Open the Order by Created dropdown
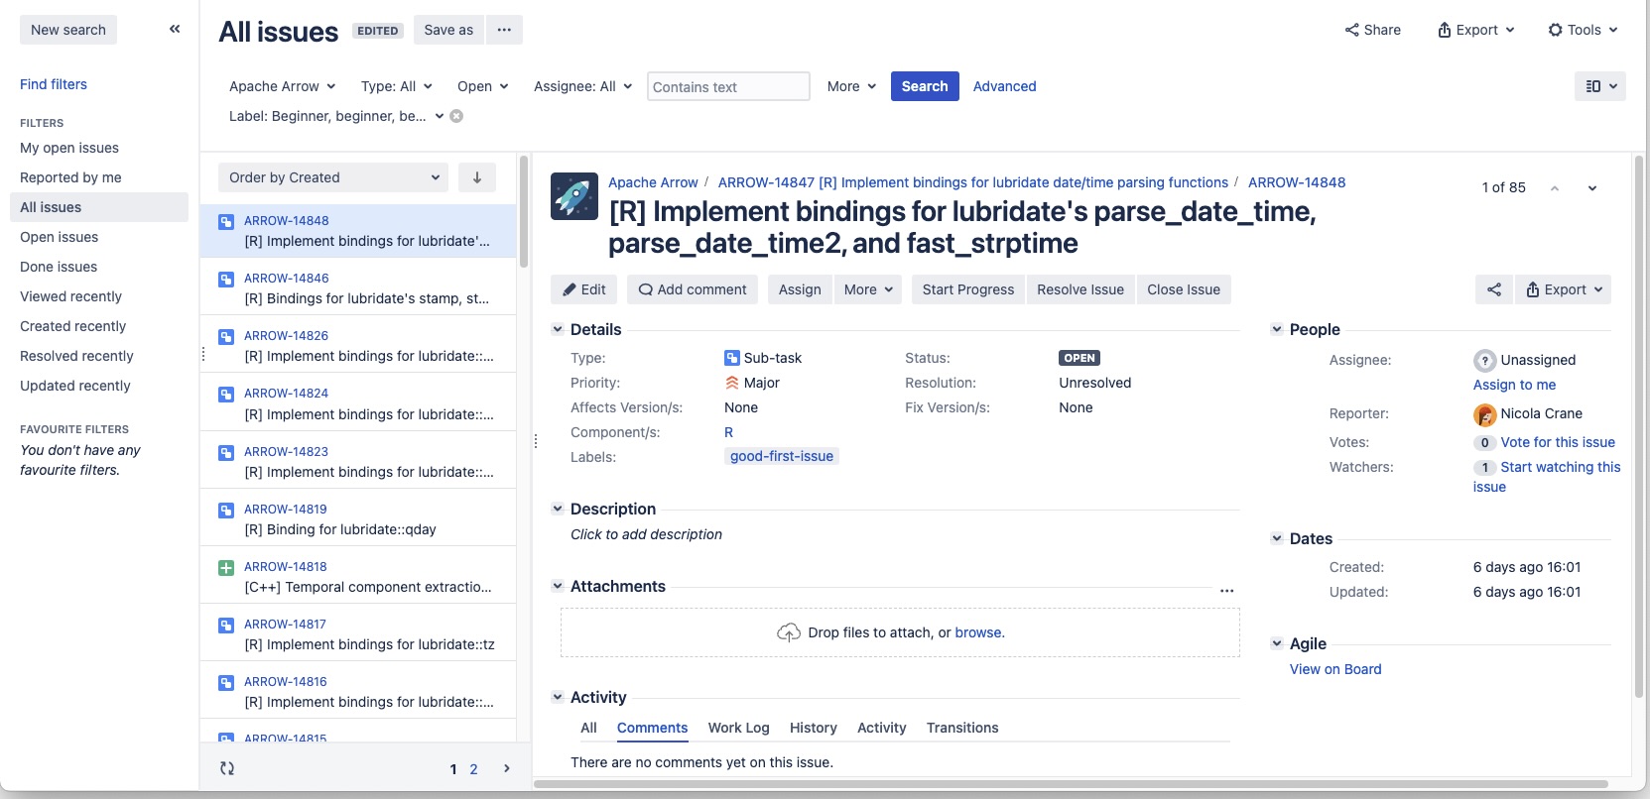The image size is (1650, 799). click(x=332, y=177)
